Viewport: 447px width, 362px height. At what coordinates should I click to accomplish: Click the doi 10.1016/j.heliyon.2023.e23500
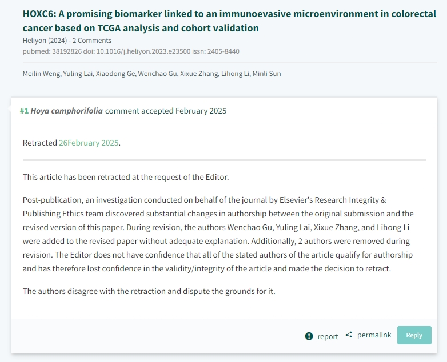[143, 51]
